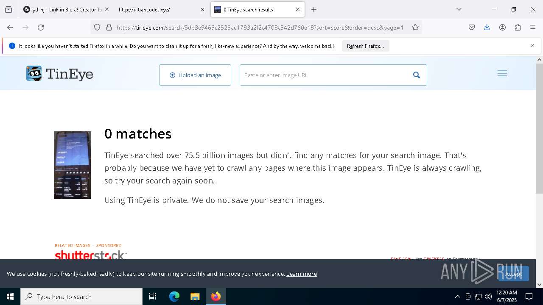Close the yd_hj tab
The width and height of the screenshot is (543, 305).
pos(107,9)
